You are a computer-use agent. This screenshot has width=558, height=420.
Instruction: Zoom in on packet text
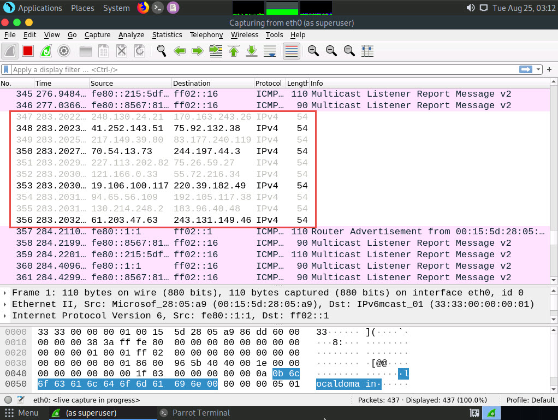click(313, 51)
